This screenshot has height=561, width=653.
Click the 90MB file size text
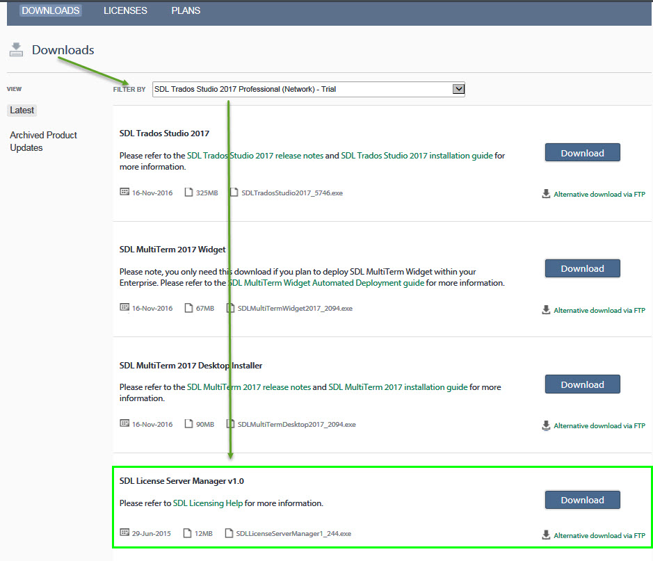[x=205, y=425]
